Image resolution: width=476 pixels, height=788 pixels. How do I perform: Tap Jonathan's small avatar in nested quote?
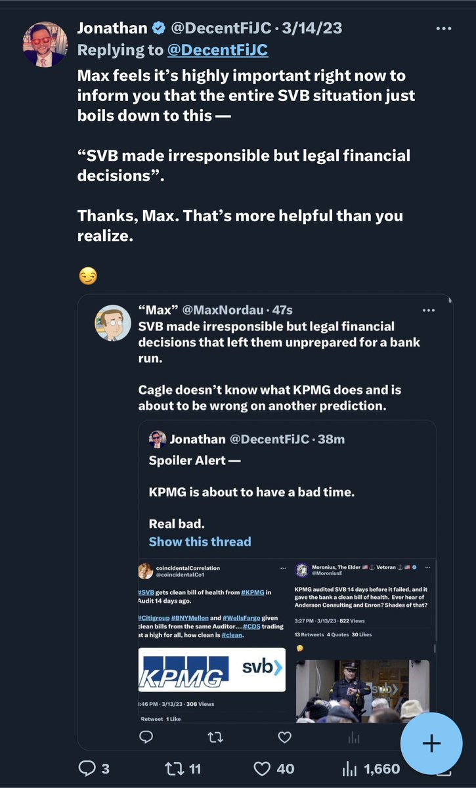click(158, 439)
